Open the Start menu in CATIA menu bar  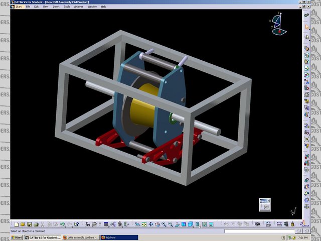click(x=19, y=7)
